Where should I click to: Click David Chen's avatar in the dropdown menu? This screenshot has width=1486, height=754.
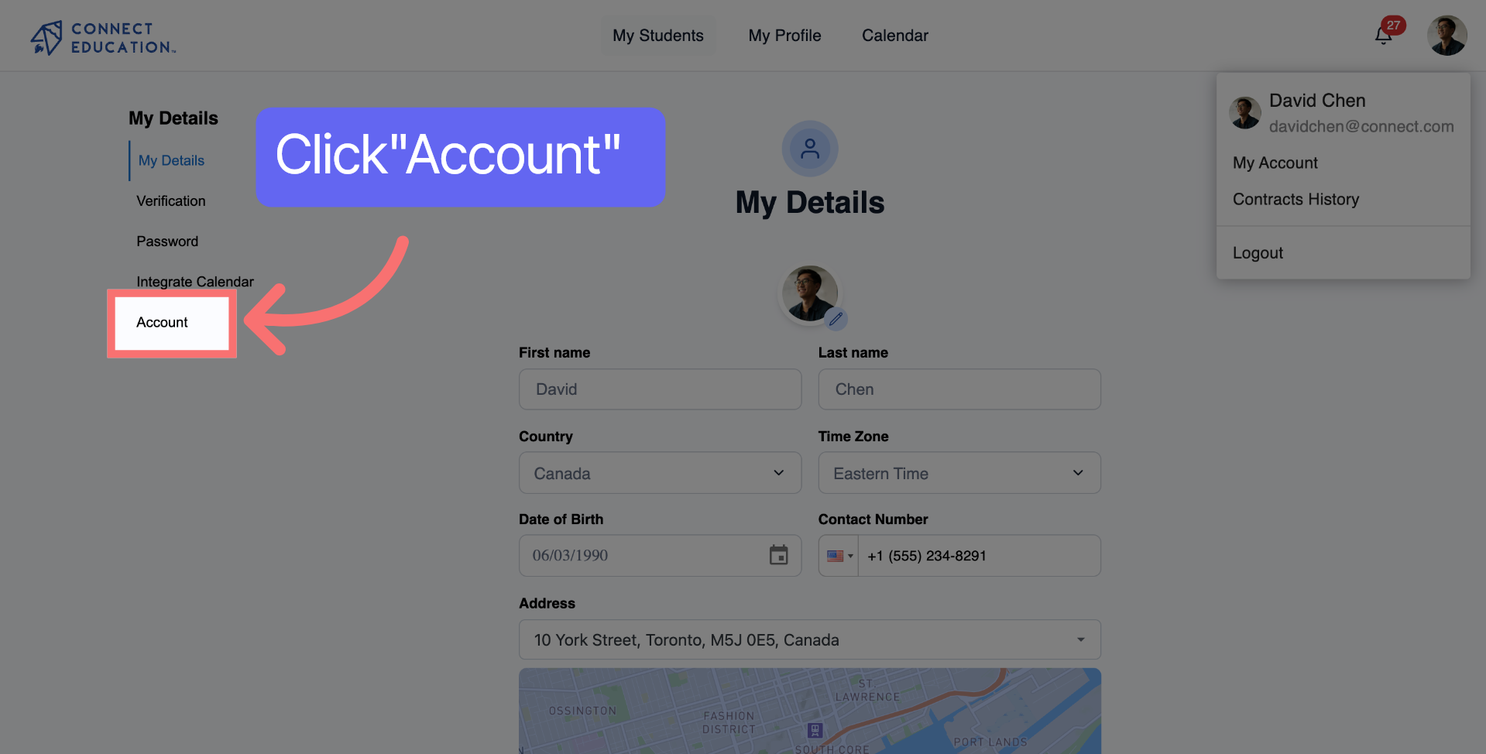[1245, 113]
